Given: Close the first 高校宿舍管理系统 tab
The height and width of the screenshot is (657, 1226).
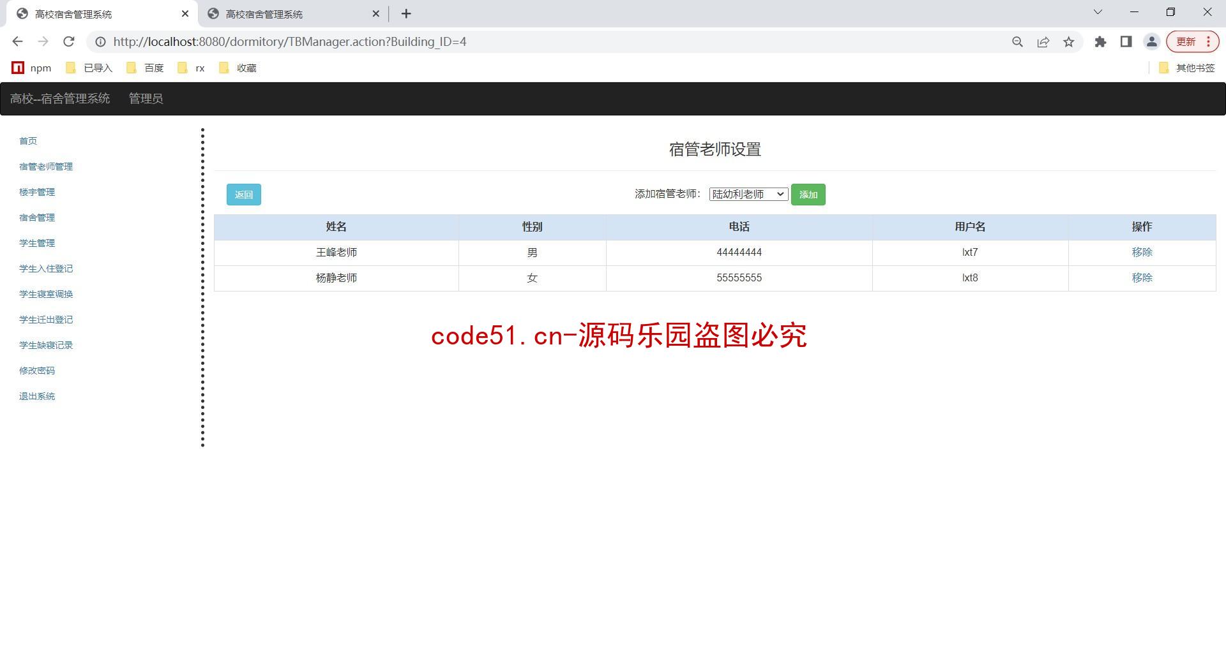Looking at the screenshot, I should pos(185,13).
